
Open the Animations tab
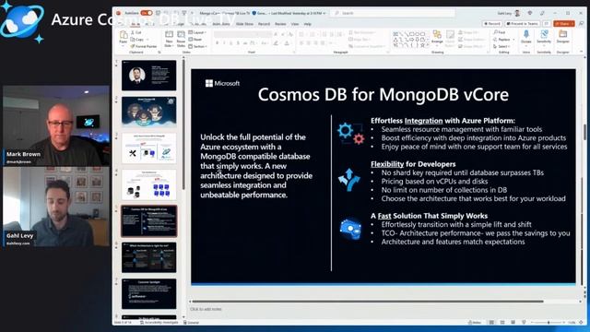(221, 24)
